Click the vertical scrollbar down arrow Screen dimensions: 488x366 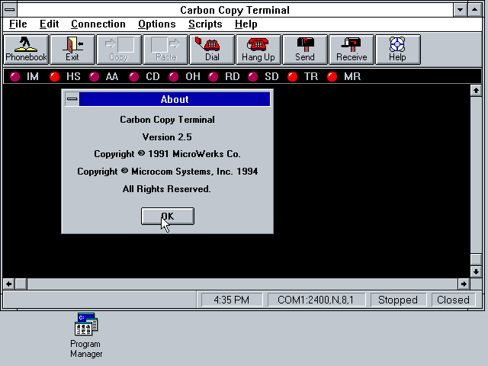[476, 271]
